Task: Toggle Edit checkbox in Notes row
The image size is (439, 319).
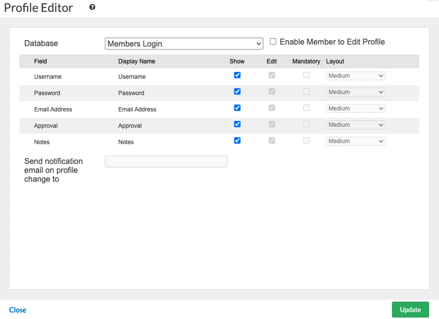Action: pyautogui.click(x=272, y=141)
